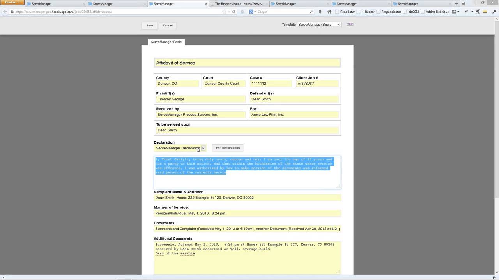Click the Cancel button
Screen dimensions: 499x280
click(168, 25)
